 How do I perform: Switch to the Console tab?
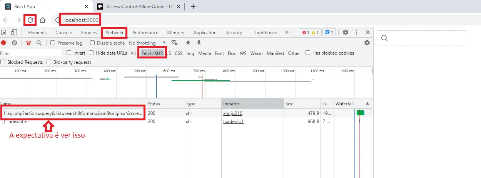coord(63,33)
